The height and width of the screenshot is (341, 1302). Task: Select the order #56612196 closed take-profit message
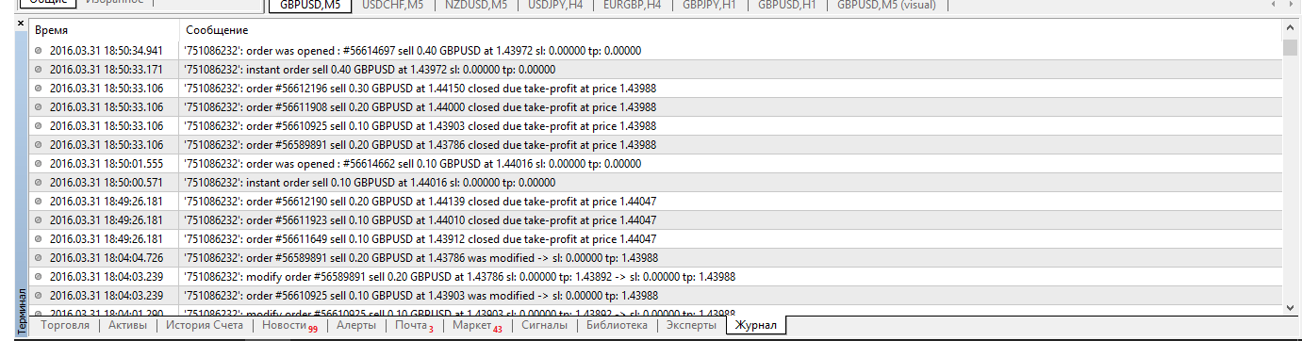(x=420, y=89)
